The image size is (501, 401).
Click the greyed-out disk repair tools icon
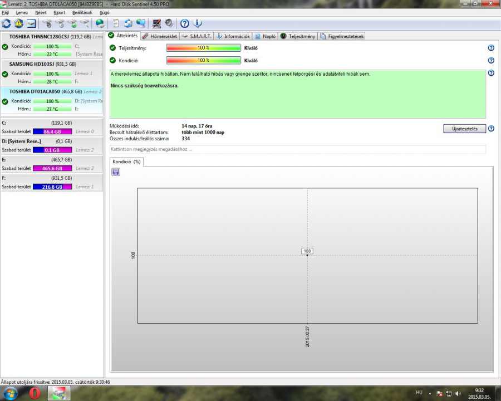click(x=85, y=23)
